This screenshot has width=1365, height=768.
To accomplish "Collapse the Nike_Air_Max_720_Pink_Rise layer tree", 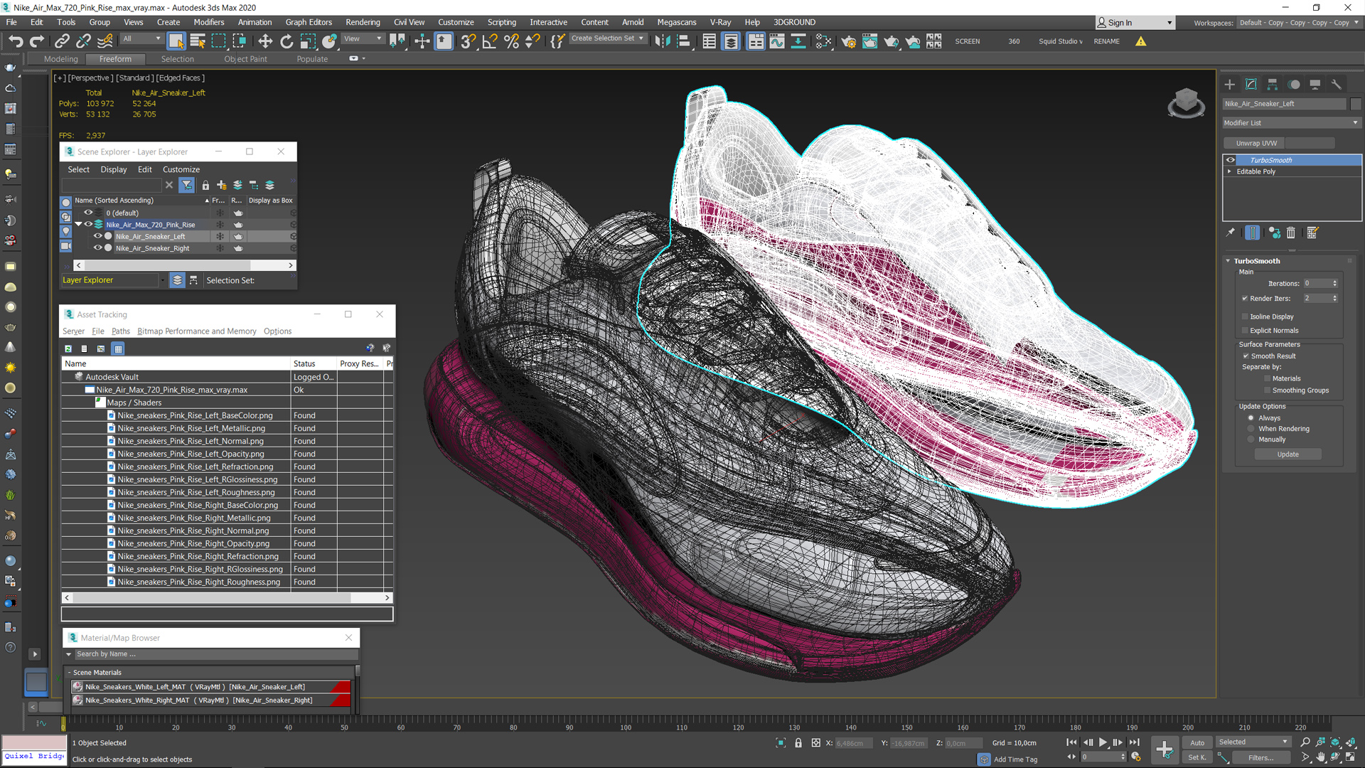I will [x=78, y=224].
